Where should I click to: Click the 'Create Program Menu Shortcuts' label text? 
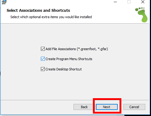point(69,59)
